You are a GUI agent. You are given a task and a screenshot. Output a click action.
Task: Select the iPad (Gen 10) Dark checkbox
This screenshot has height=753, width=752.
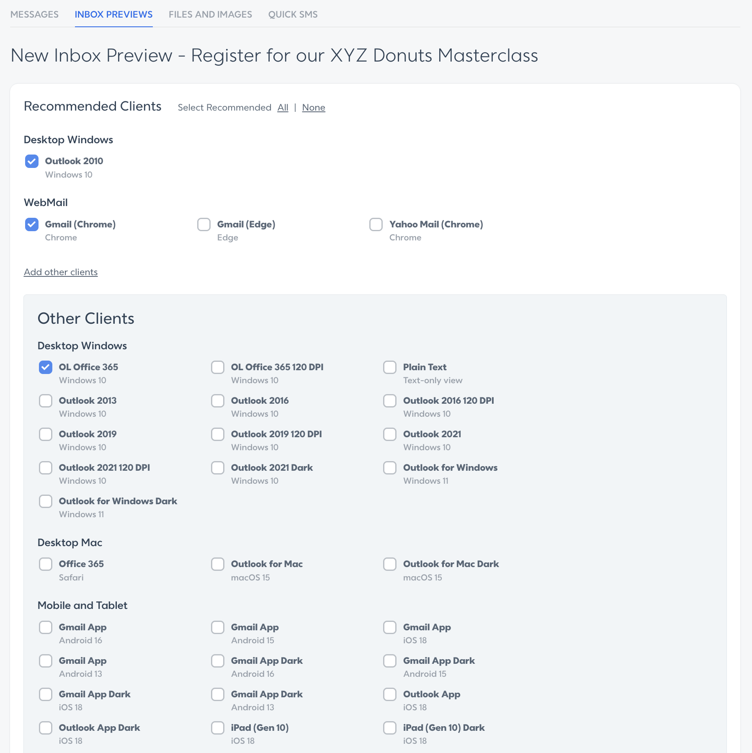click(390, 728)
